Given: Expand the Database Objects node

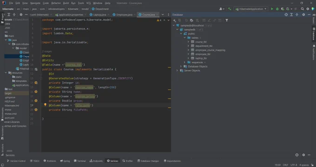Looking at the screenshot, I should 181,67.
